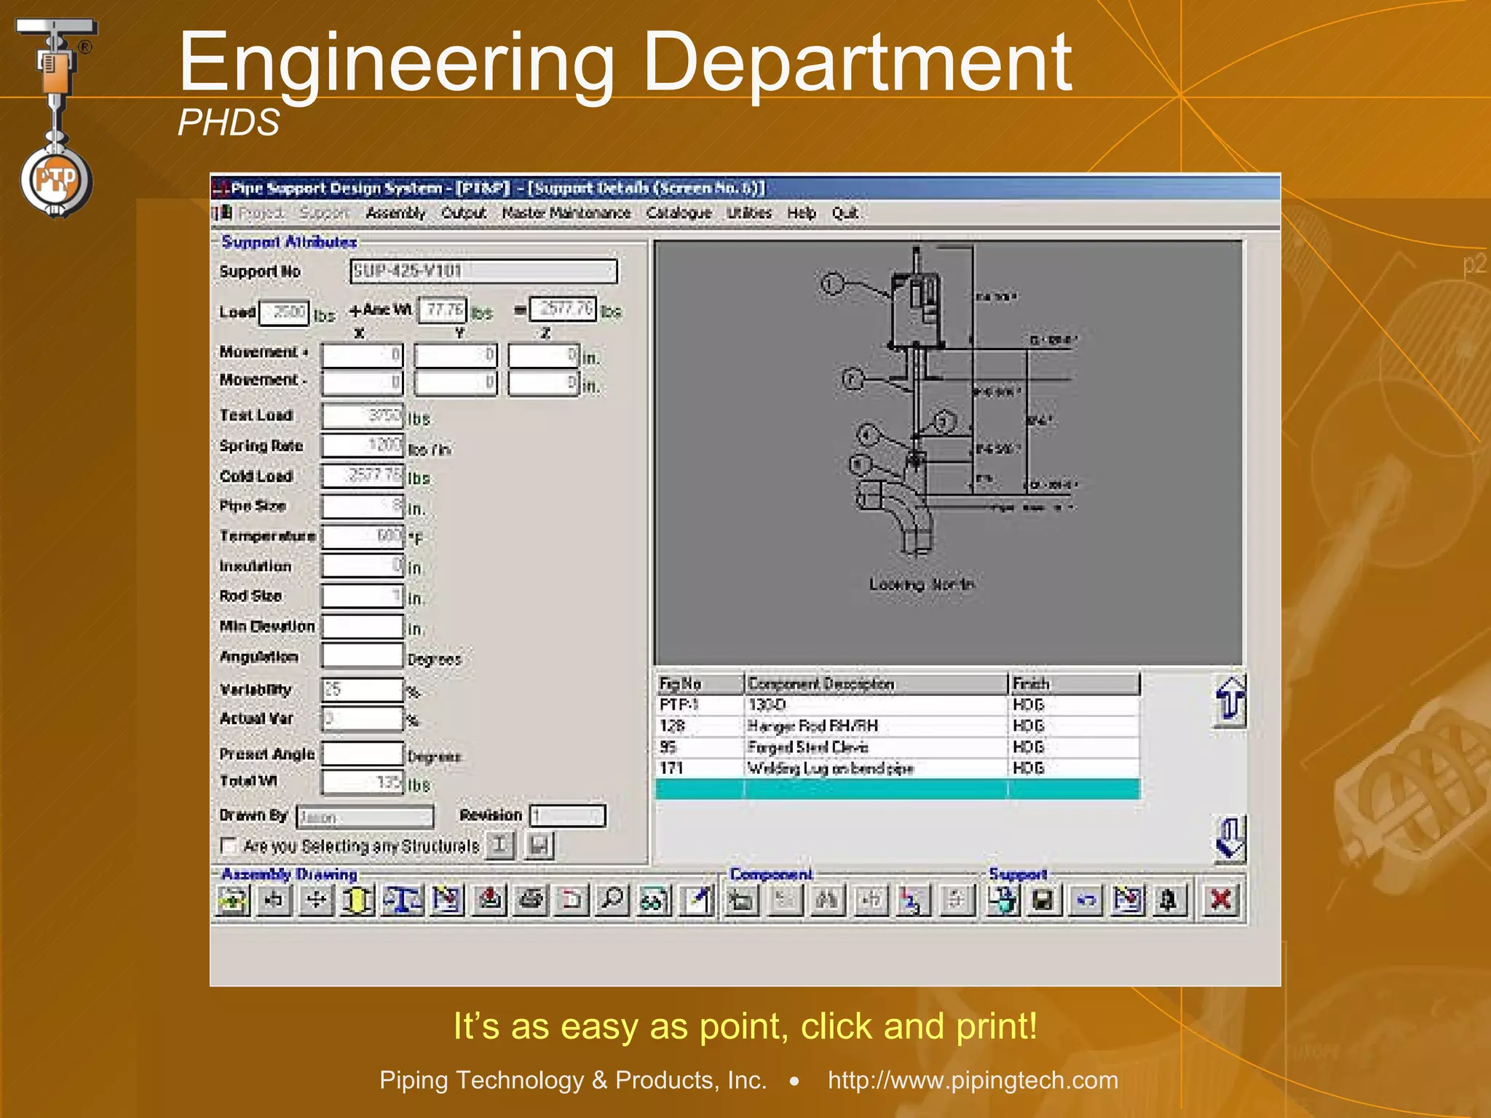This screenshot has height=1118, width=1491.
Task: Click the Movement + X field
Action: tap(363, 355)
